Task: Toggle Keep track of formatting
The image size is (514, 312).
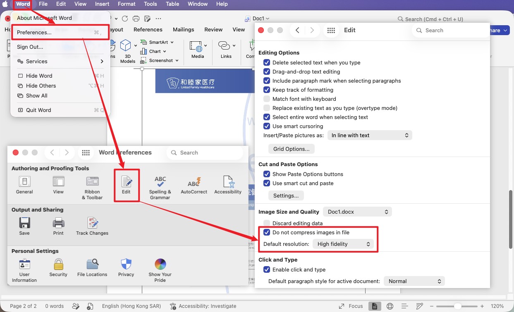Action: (x=267, y=90)
